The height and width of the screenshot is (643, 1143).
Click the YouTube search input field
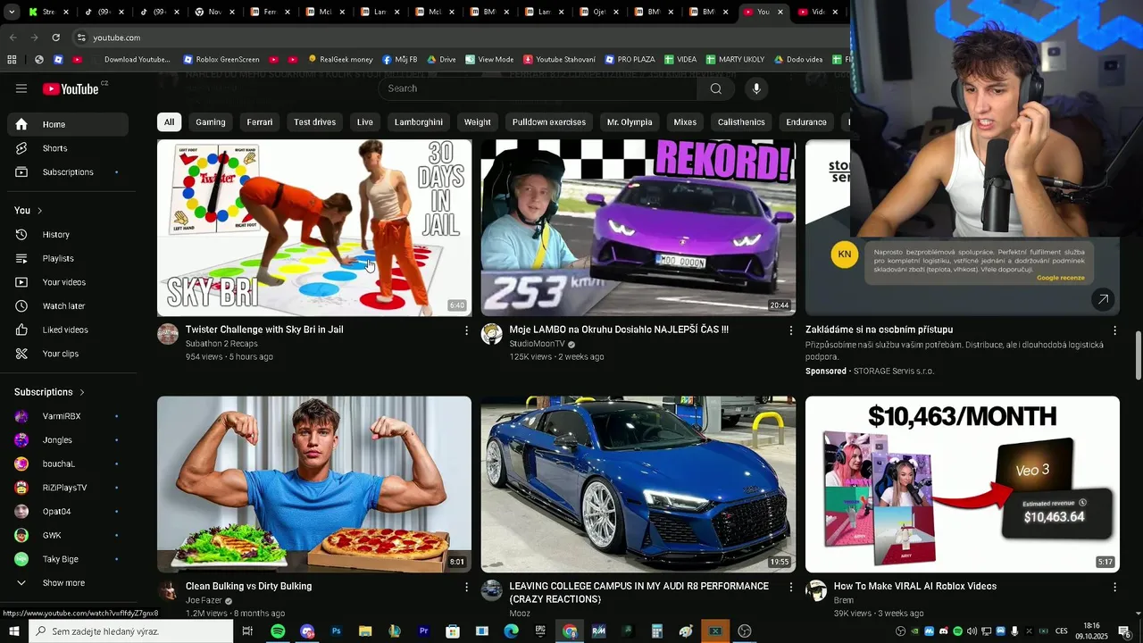[540, 88]
